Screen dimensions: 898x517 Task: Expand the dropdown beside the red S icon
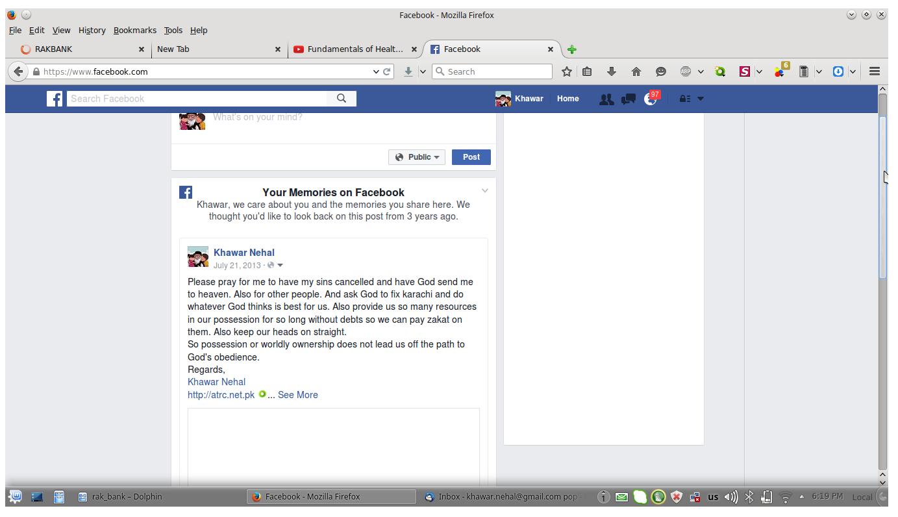pyautogui.click(x=759, y=71)
